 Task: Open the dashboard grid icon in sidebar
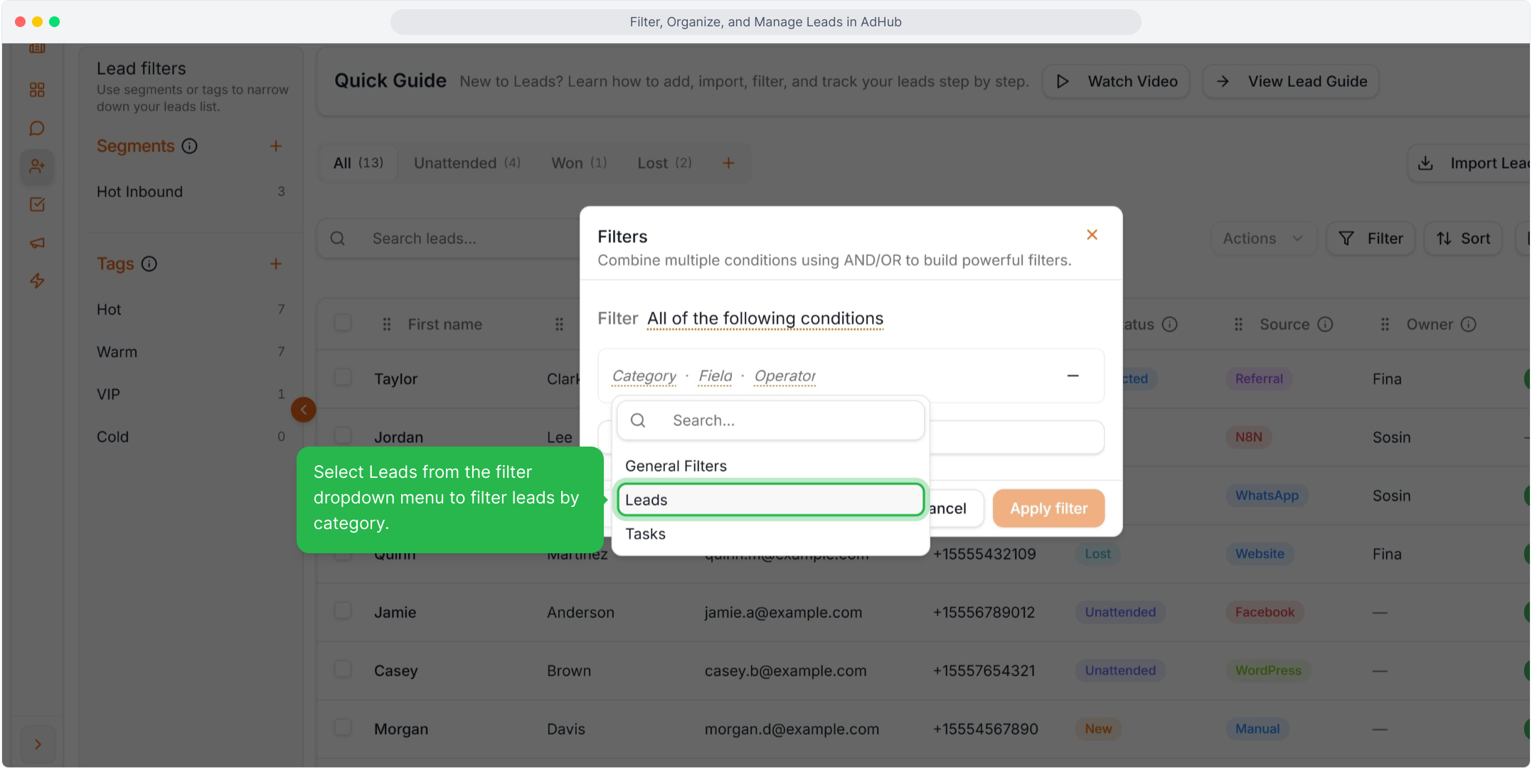[x=37, y=90]
